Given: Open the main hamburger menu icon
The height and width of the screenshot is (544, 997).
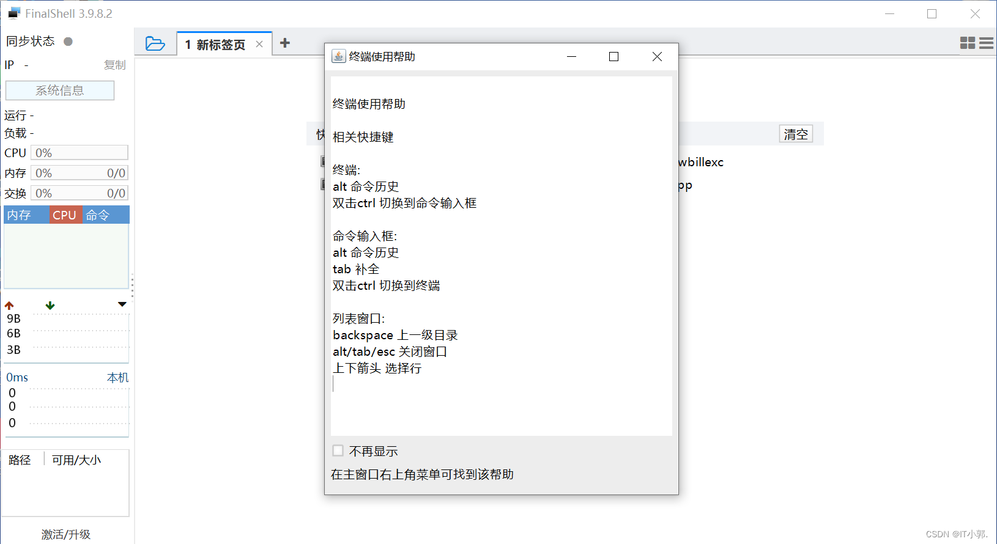Looking at the screenshot, I should coord(987,43).
